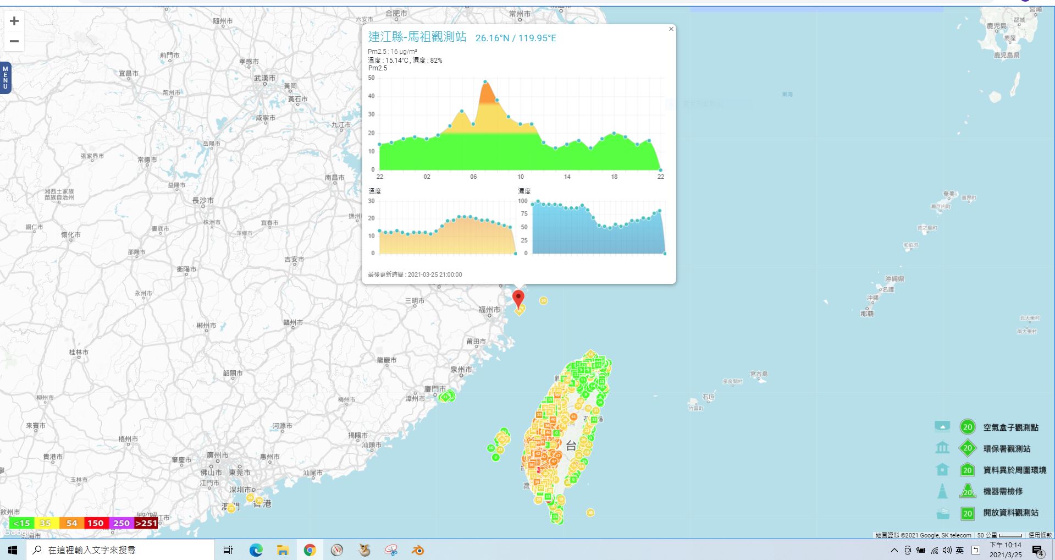Click the green diamond 20 legend marker

pyautogui.click(x=968, y=448)
